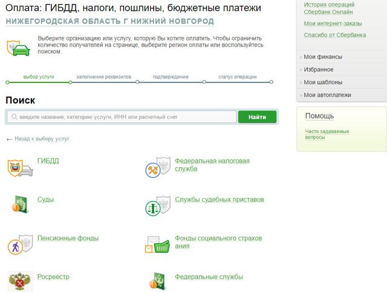This screenshot has height=293, width=387.
Task: Open История операций Сбербанк Онлайн
Action: coord(329,8)
